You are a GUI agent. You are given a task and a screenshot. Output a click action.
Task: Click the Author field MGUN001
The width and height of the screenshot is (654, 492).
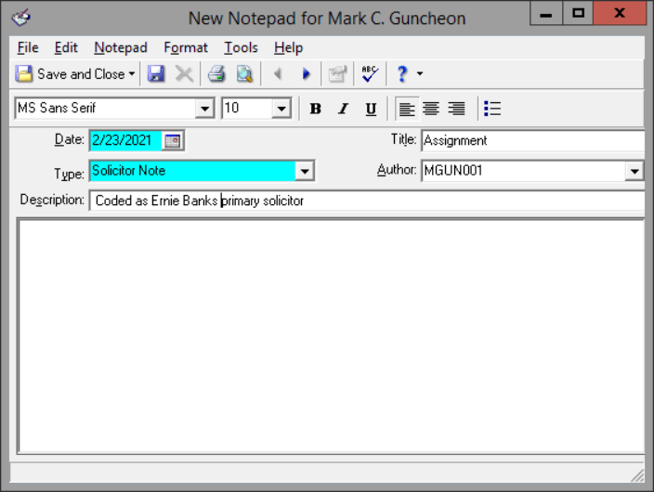coord(523,171)
